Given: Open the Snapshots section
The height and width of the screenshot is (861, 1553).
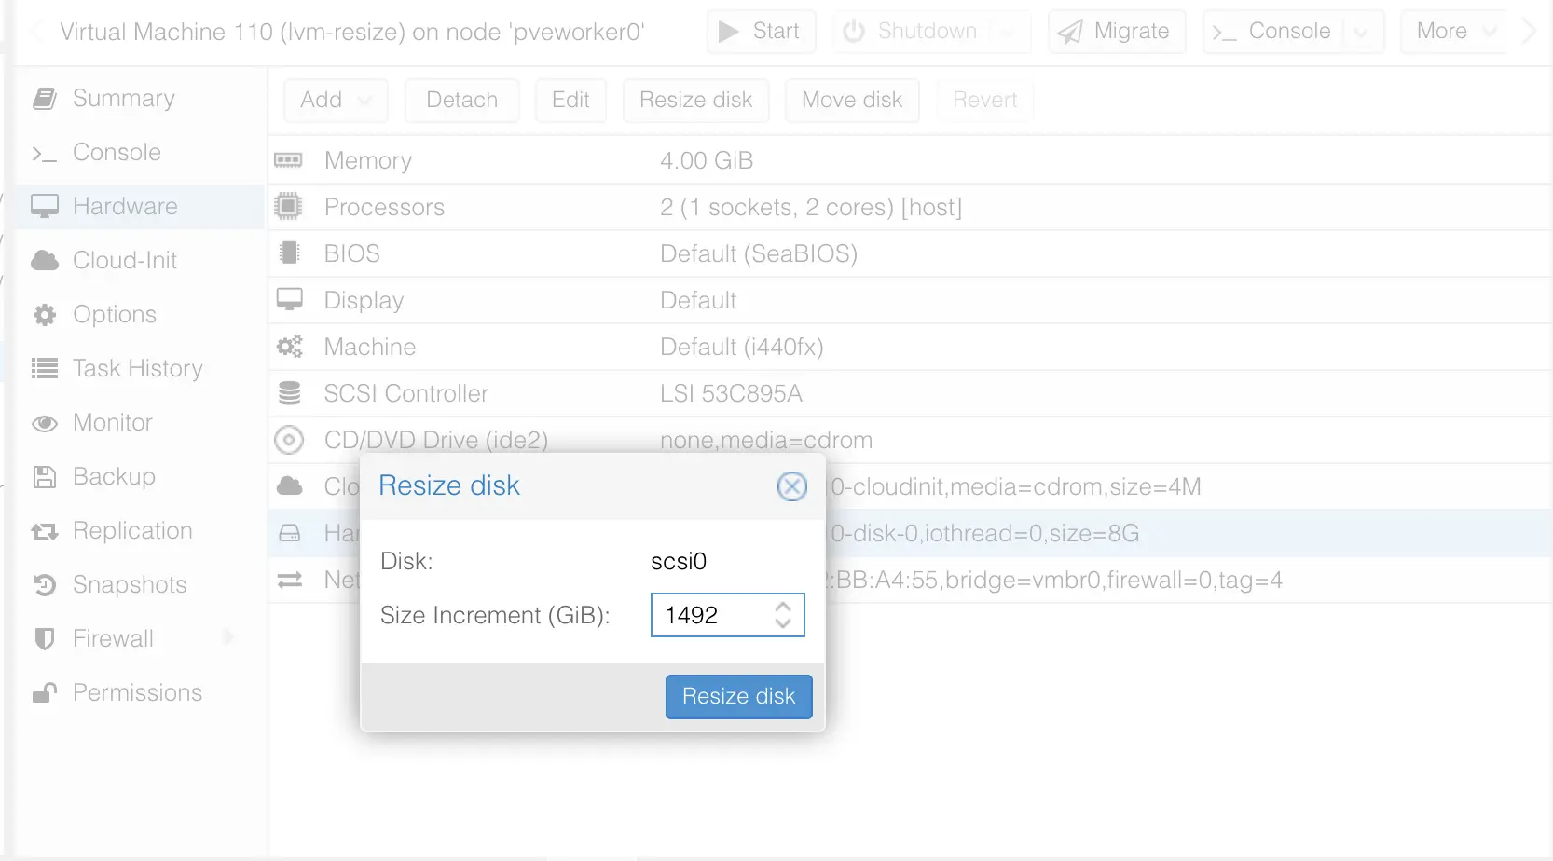Looking at the screenshot, I should [140, 584].
